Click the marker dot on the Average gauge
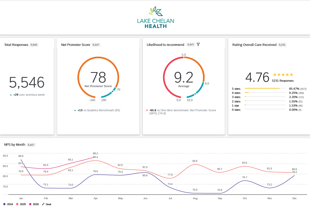310x209 pixels. [195, 94]
